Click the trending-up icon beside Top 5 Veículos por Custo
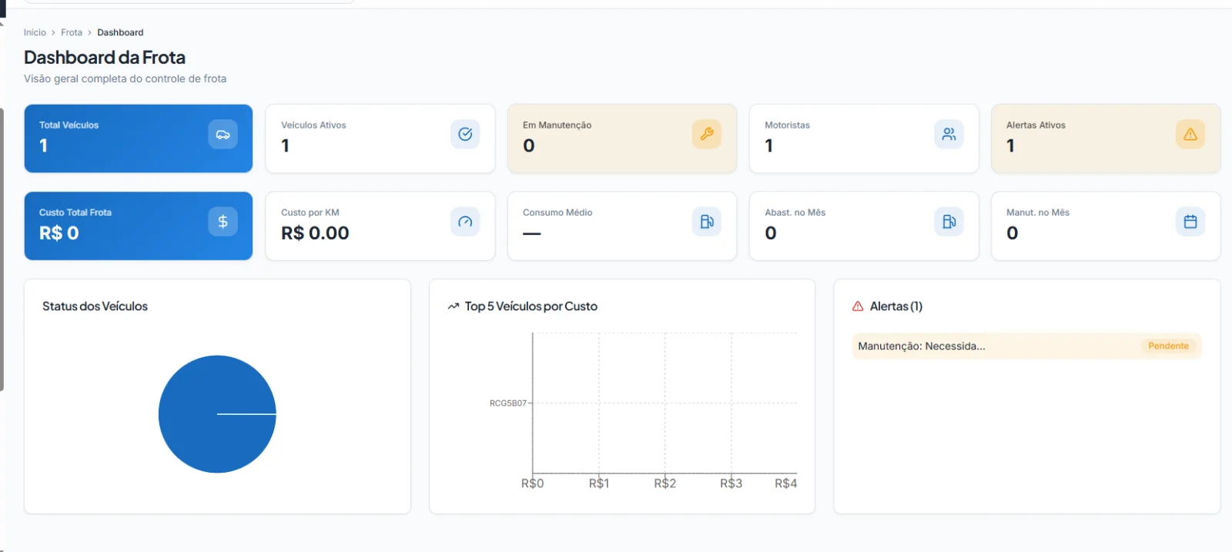 454,306
